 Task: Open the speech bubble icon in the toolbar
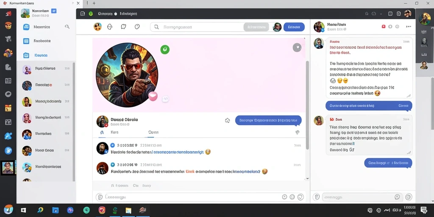pos(123,27)
